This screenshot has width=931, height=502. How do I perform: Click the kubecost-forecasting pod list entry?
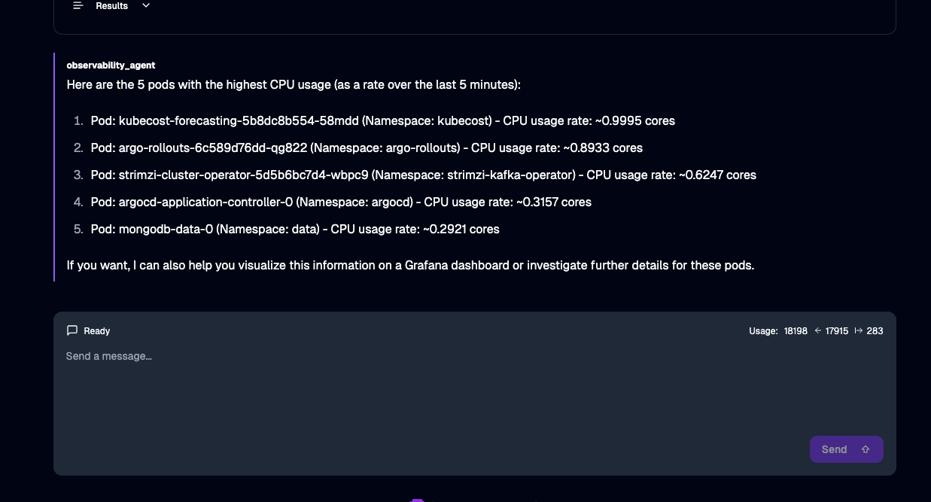coord(383,120)
